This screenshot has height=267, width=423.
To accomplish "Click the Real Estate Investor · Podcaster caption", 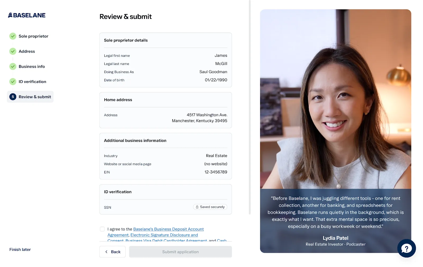I will tap(335, 244).
